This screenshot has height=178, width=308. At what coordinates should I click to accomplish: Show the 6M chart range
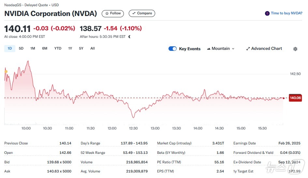tap(45, 49)
